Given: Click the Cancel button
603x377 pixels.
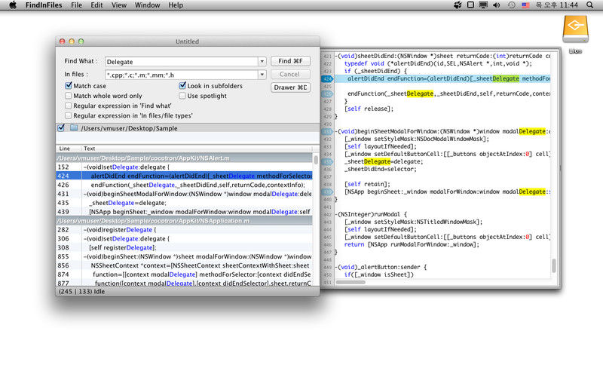Looking at the screenshot, I should coord(290,74).
